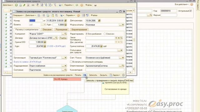Click Файлы in request form toolbar

pyautogui.click(x=94, y=15)
